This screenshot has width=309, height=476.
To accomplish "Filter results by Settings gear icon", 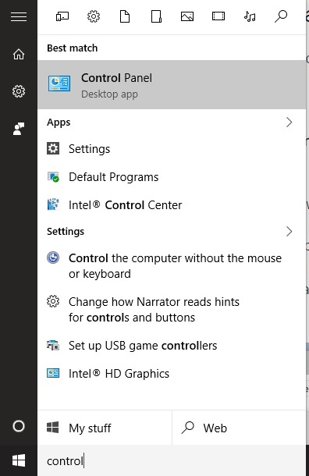I will pyautogui.click(x=94, y=16).
